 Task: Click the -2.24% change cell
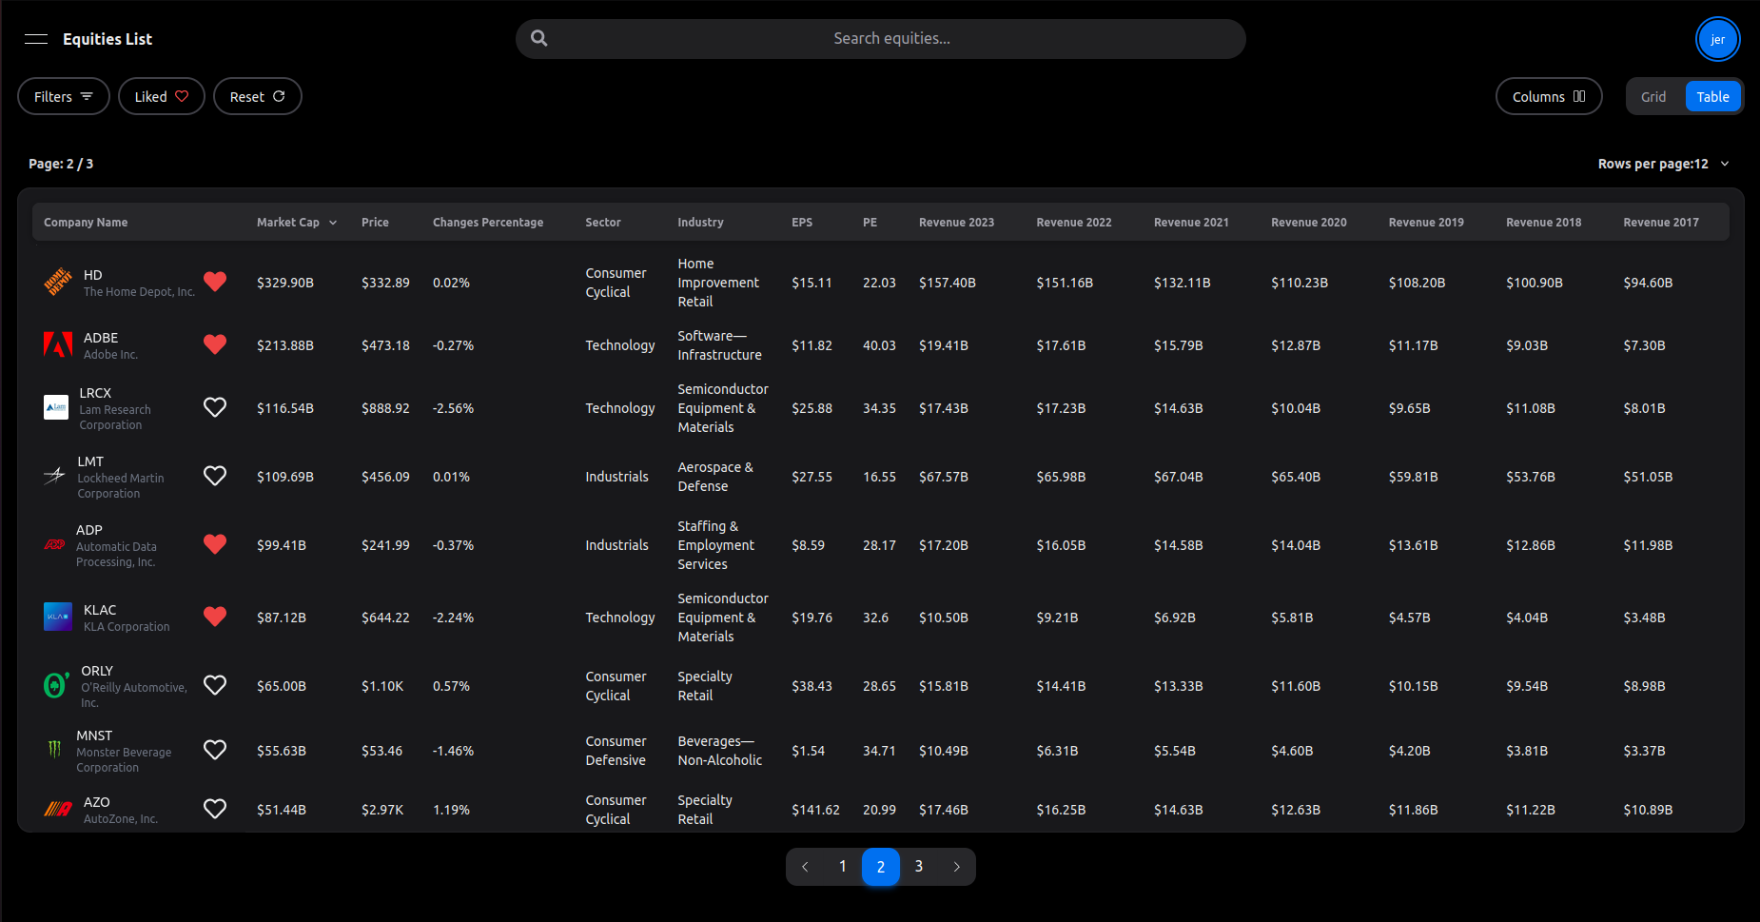click(453, 618)
